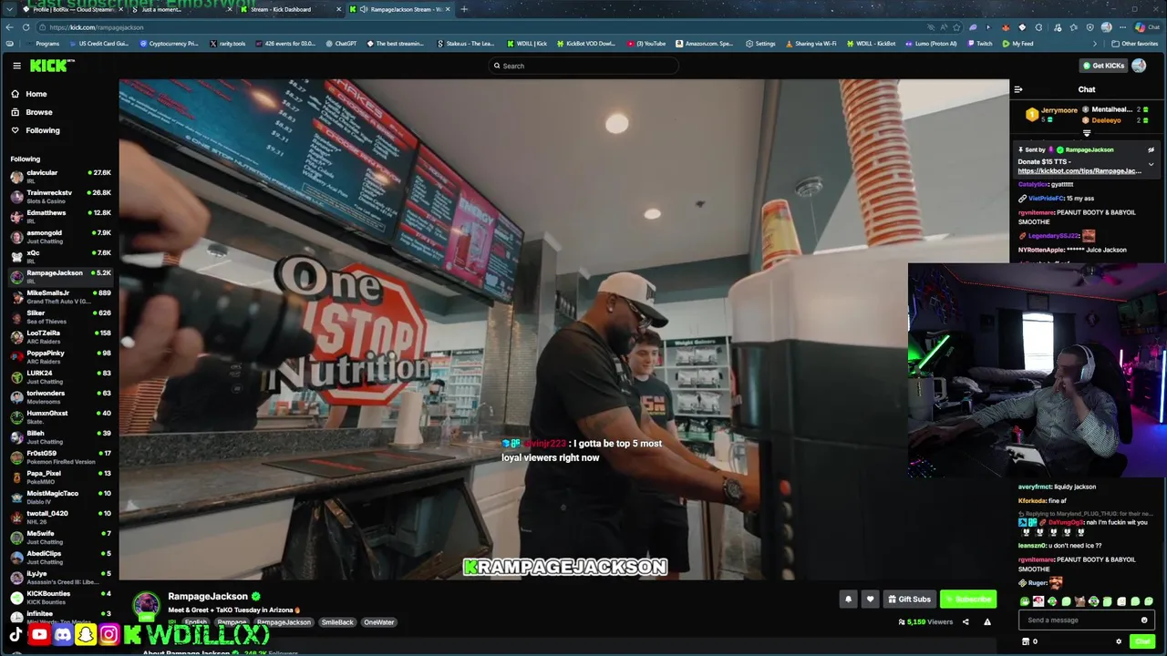Open the profile avatar menu
1167x656 pixels.
1139,66
